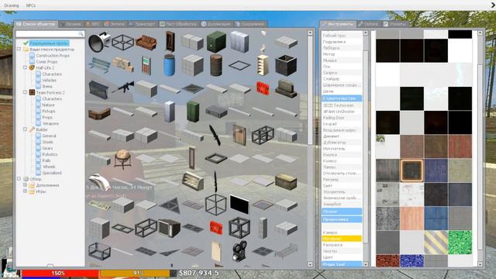
Task: Select the Камера tool
Action: pyautogui.click(x=342, y=232)
